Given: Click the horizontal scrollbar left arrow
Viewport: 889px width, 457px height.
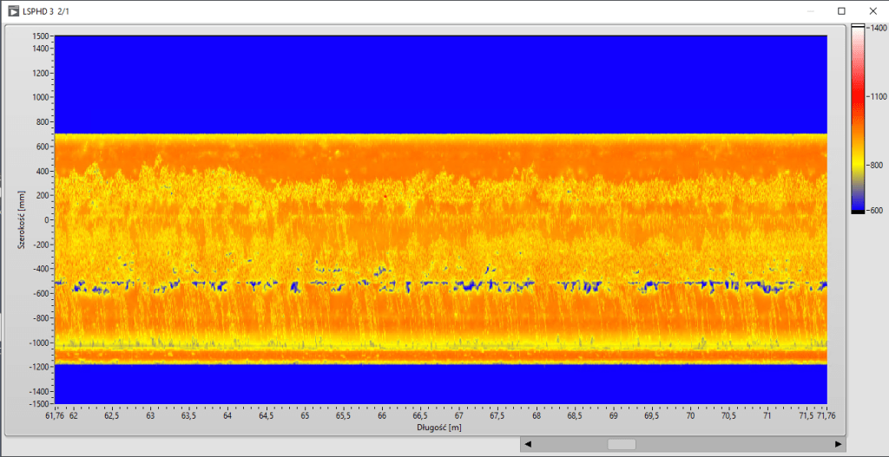Looking at the screenshot, I should click(x=527, y=444).
